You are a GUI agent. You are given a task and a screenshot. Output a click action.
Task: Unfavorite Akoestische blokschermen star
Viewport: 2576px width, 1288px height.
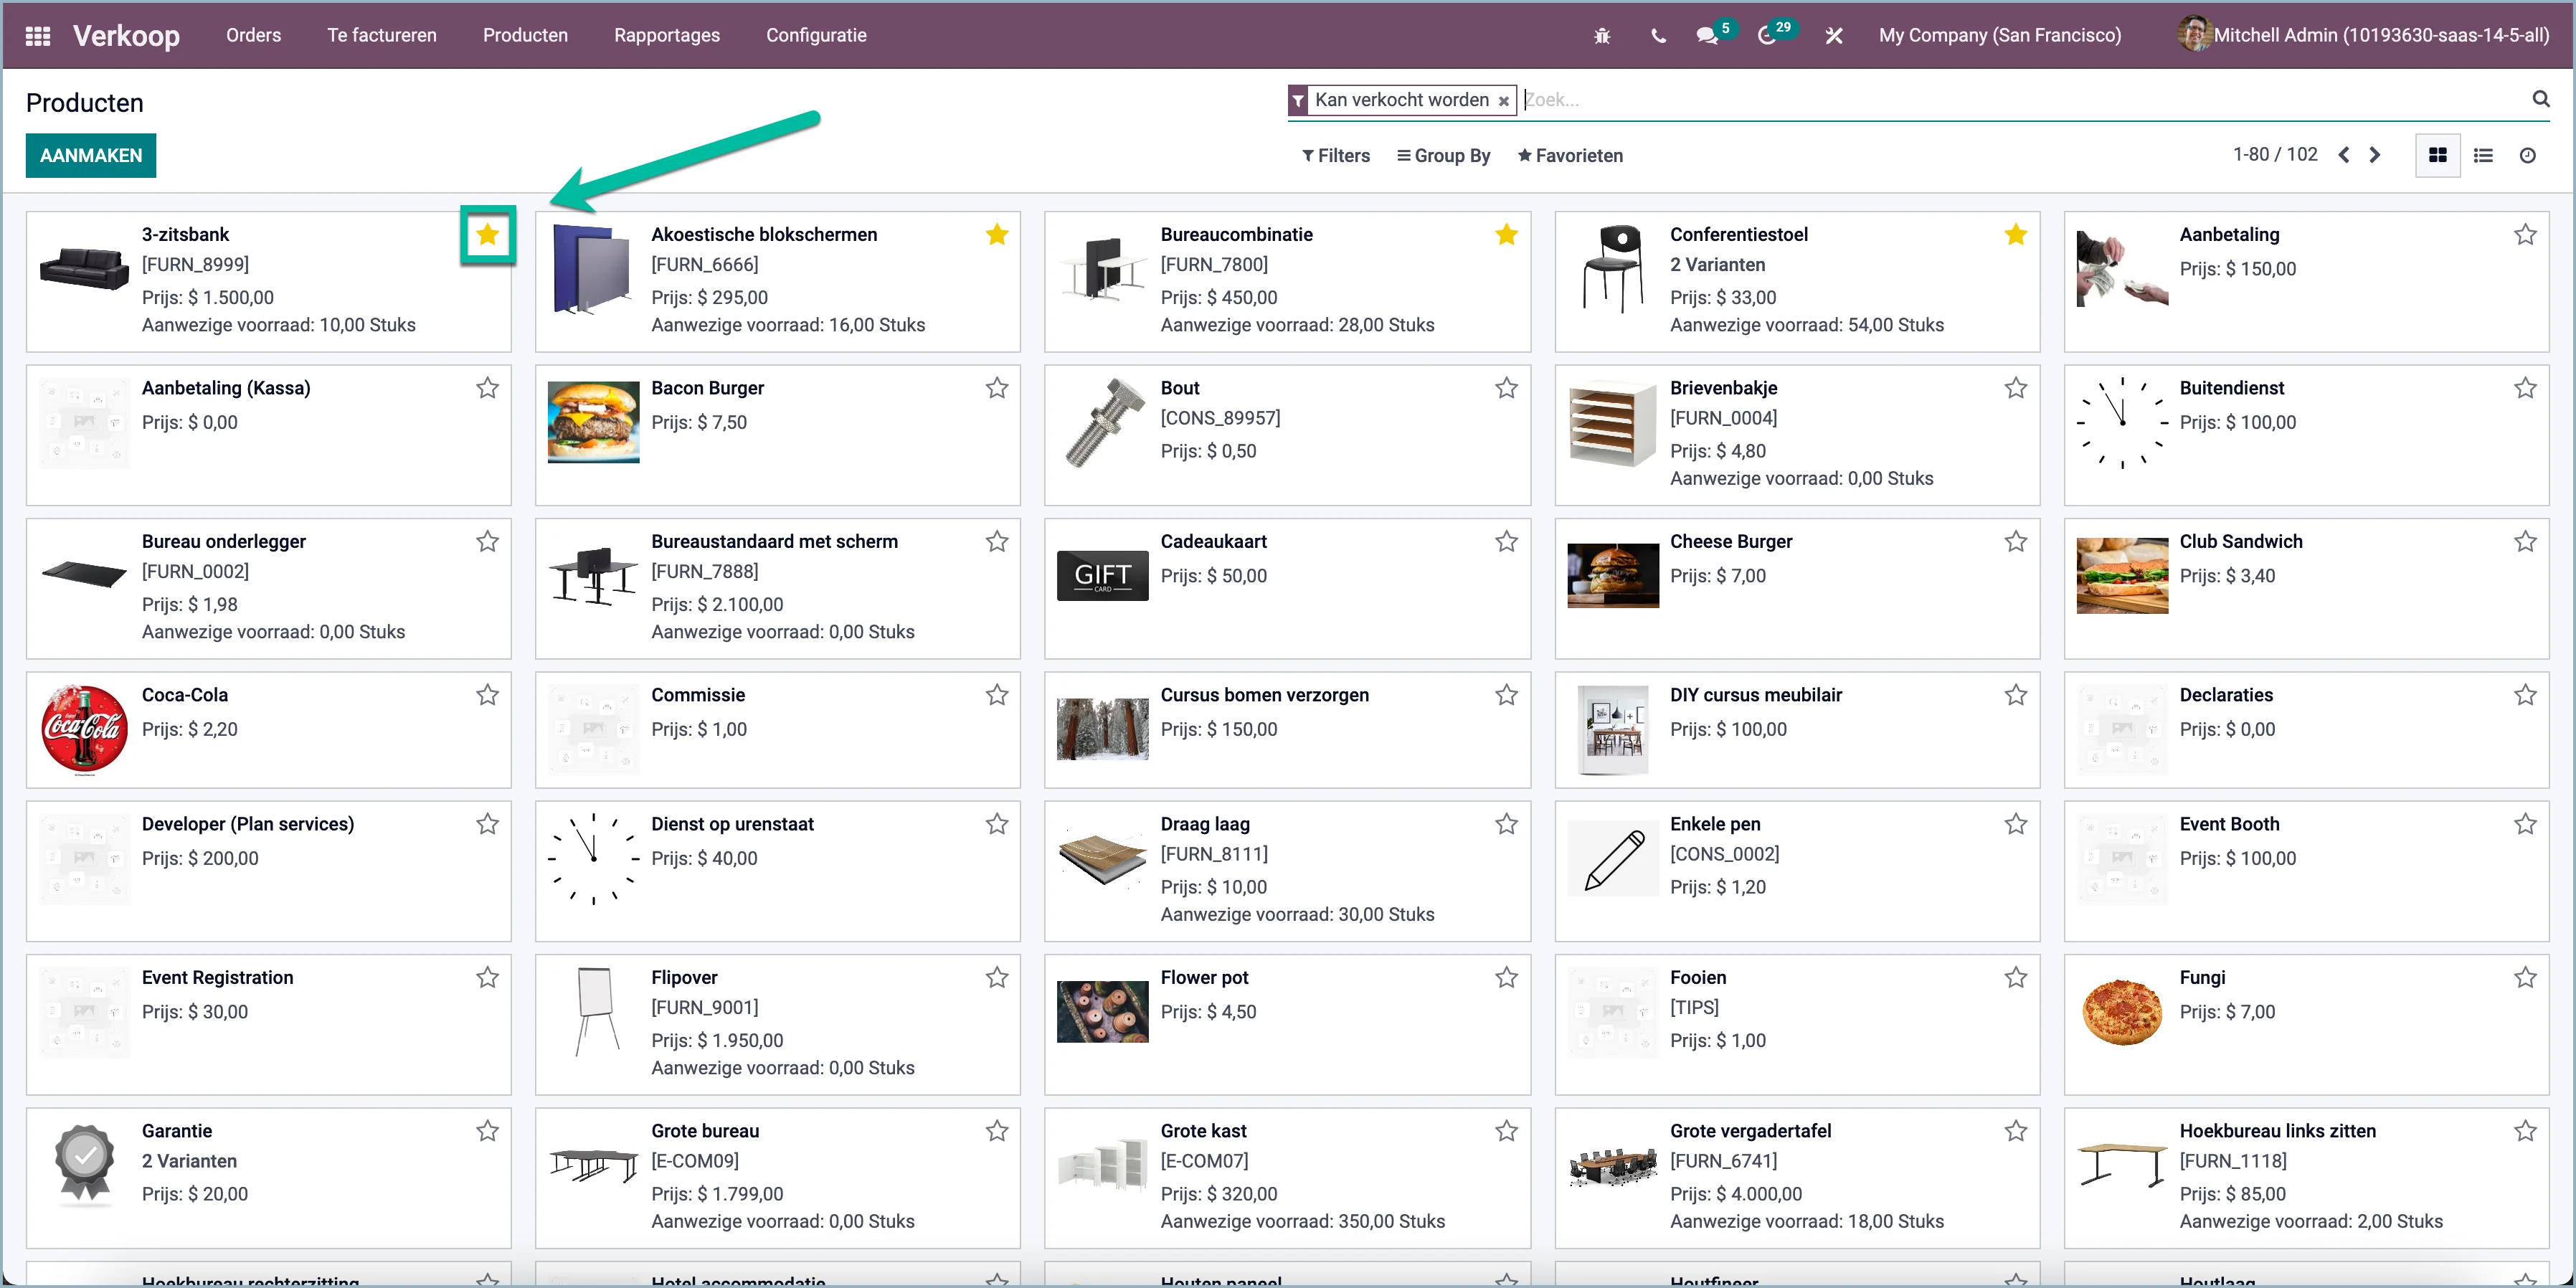996,235
